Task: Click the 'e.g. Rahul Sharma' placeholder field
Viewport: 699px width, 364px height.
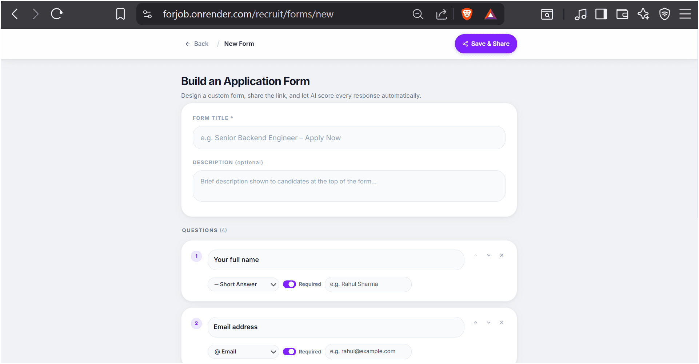Action: coord(368,284)
